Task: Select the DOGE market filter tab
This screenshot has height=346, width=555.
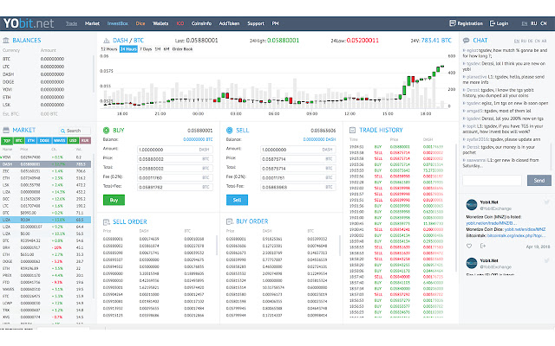Action: coord(44,140)
